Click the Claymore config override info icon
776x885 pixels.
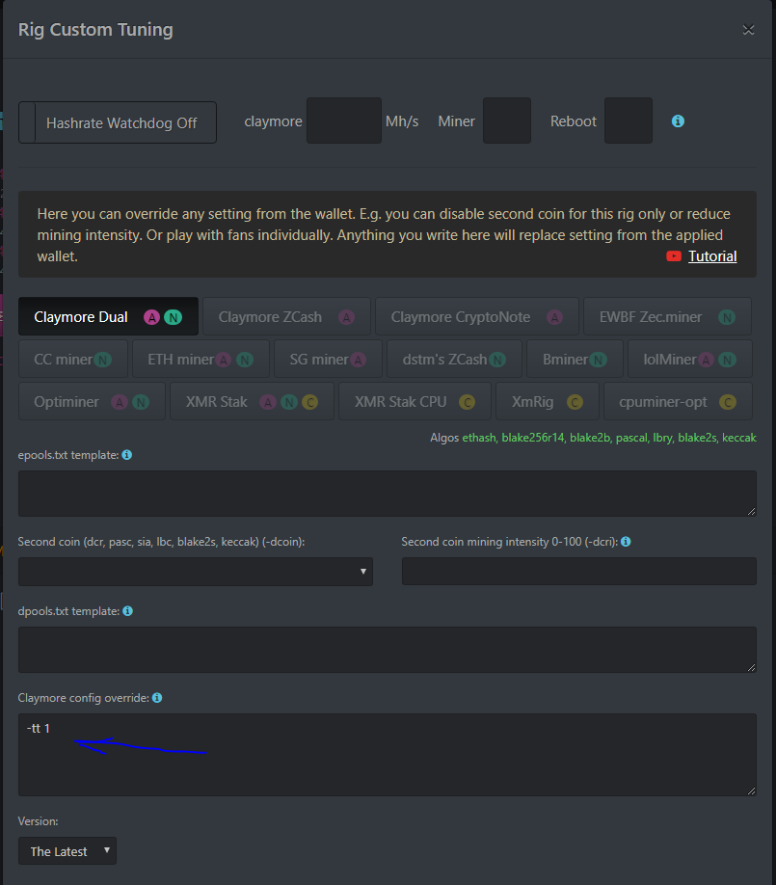coord(157,698)
